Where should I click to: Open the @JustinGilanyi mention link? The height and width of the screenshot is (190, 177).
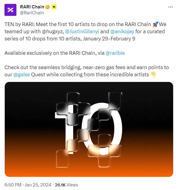pyautogui.click(x=82, y=31)
